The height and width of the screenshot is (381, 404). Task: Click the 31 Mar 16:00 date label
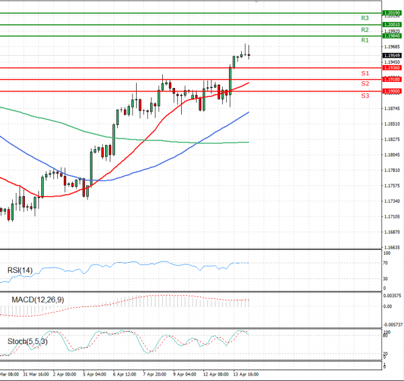coord(36,374)
